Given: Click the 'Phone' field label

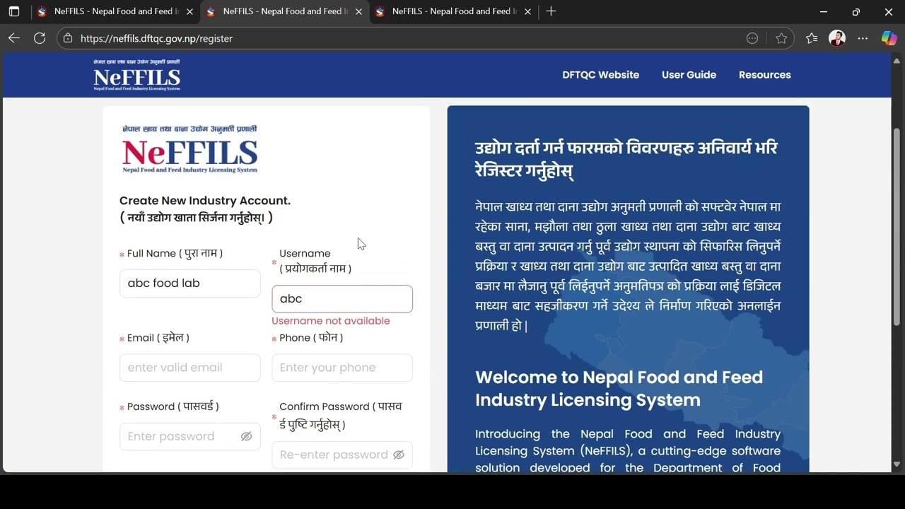Looking at the screenshot, I should click(x=311, y=338).
